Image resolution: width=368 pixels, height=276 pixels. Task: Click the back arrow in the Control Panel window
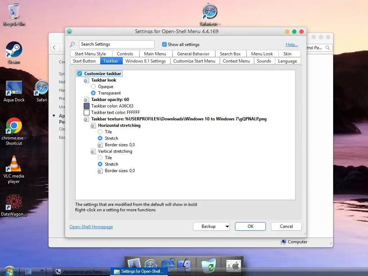point(54,48)
